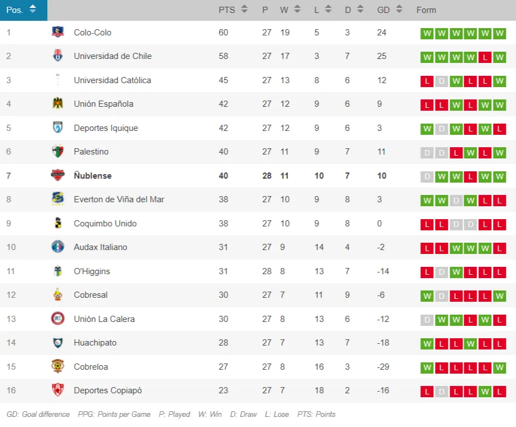Click the Unión La Calera crest icon
This screenshot has width=516, height=427.
point(57,319)
